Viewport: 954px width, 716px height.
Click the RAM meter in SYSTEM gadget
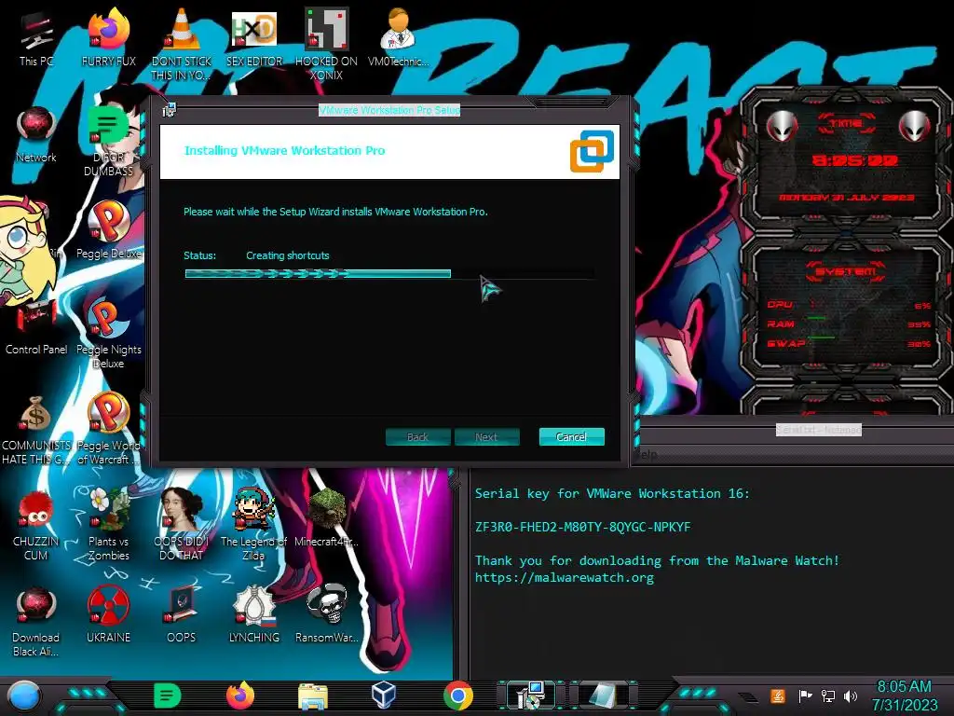pyautogui.click(x=849, y=324)
